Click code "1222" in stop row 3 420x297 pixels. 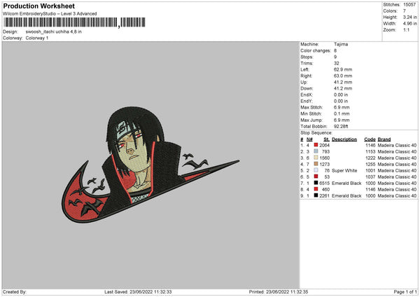[x=370, y=158]
